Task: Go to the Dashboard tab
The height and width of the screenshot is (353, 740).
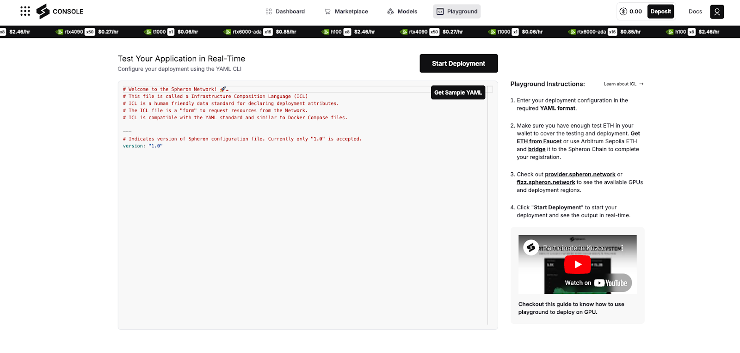Action: [x=285, y=12]
